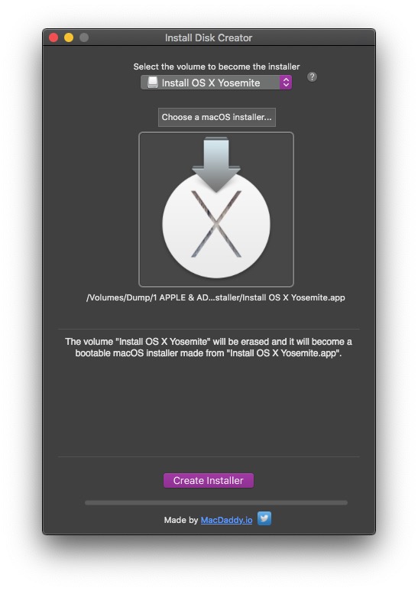
Task: Click the volume will be erased warning message
Action: pyautogui.click(x=209, y=348)
